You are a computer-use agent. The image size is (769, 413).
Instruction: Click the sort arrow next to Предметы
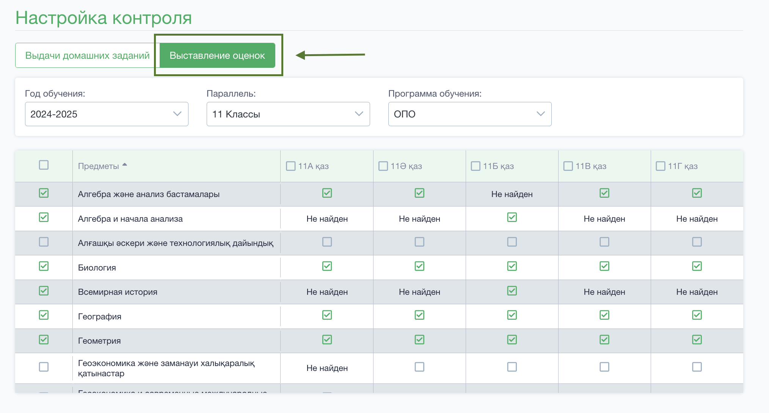(x=125, y=165)
